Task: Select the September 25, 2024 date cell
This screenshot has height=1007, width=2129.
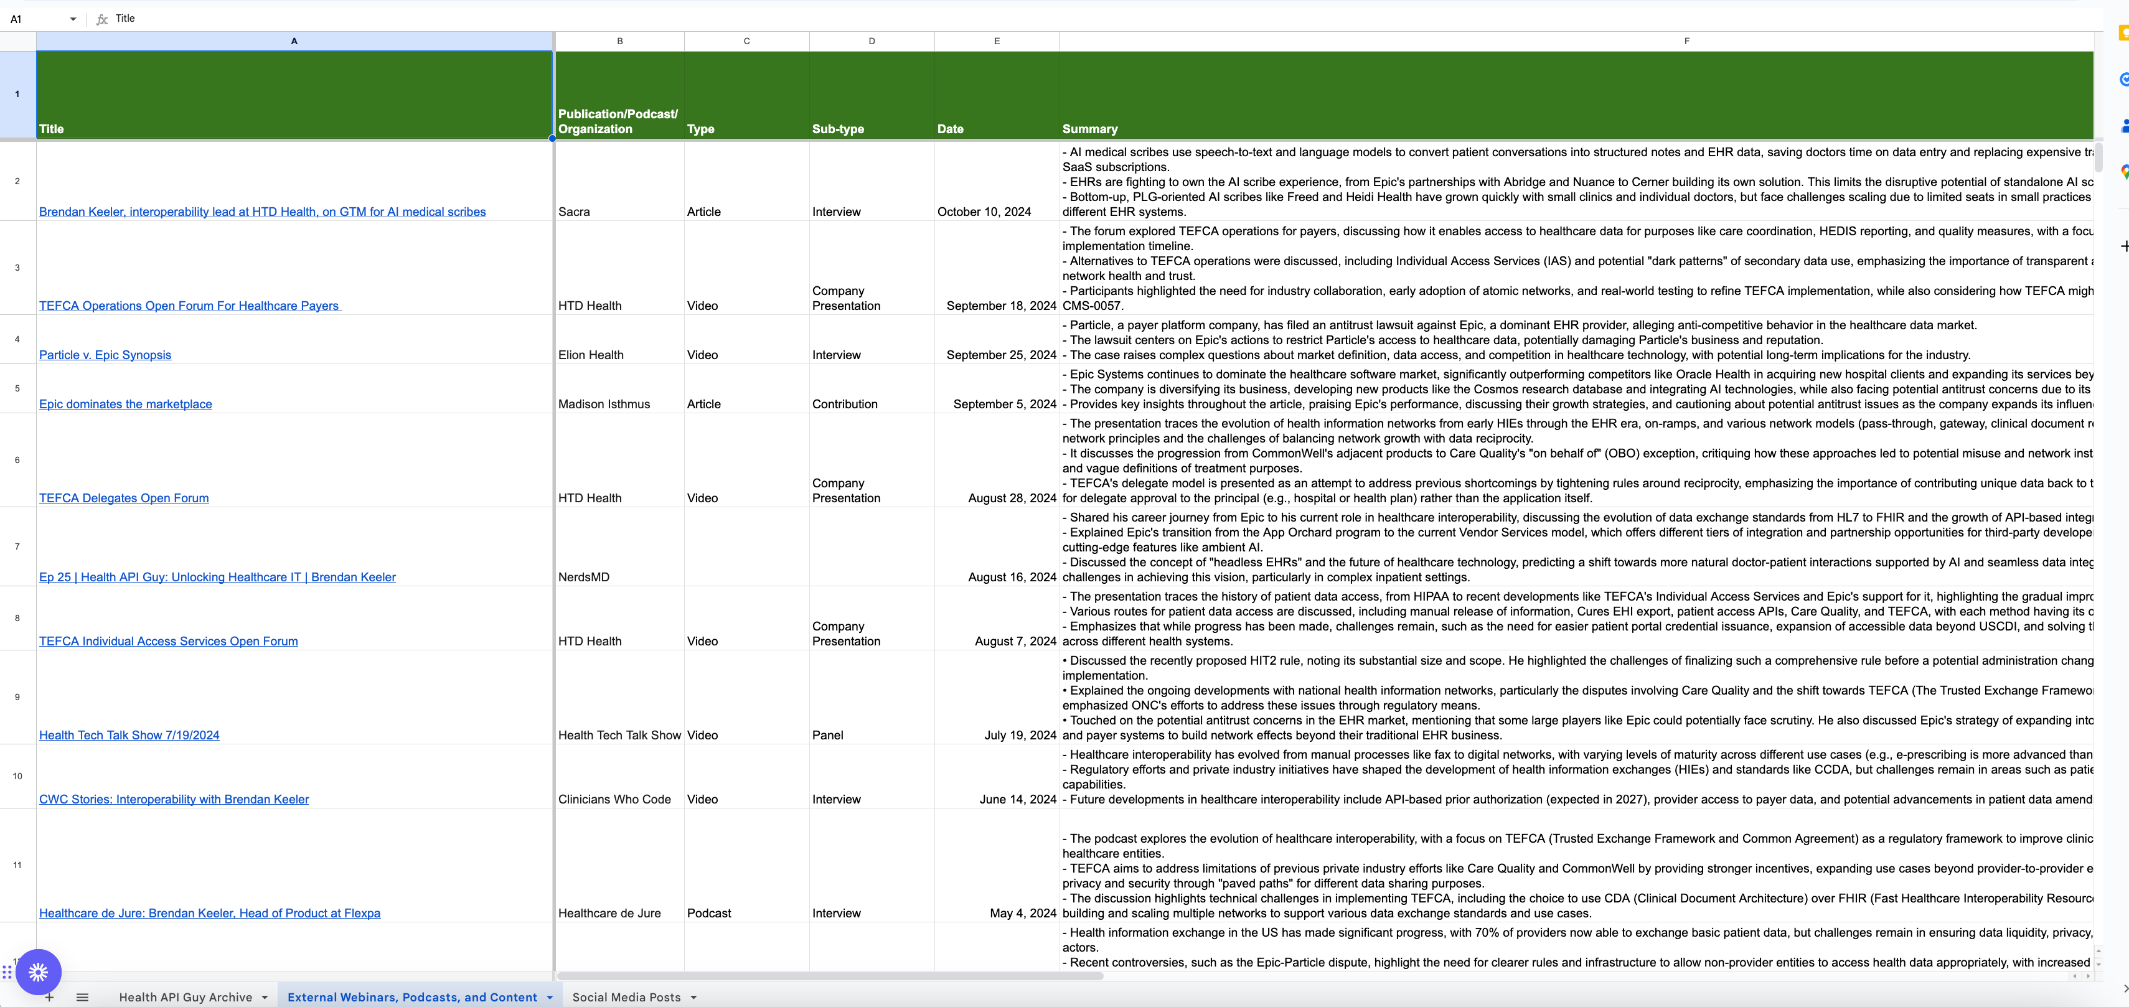Action: pos(997,340)
